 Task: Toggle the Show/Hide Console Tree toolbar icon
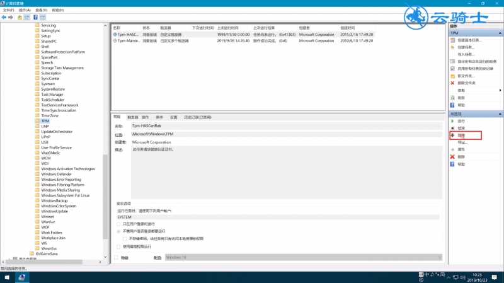tap(27, 18)
